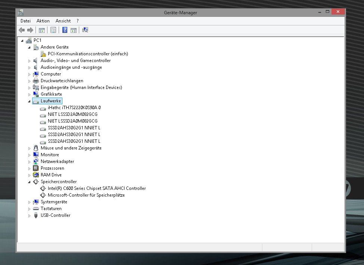The width and height of the screenshot is (364, 265).
Task: Click the Laufwerke drive icon
Action: point(36,101)
